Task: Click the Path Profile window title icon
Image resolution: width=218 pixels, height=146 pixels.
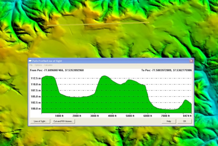Action: (x=30, y=61)
